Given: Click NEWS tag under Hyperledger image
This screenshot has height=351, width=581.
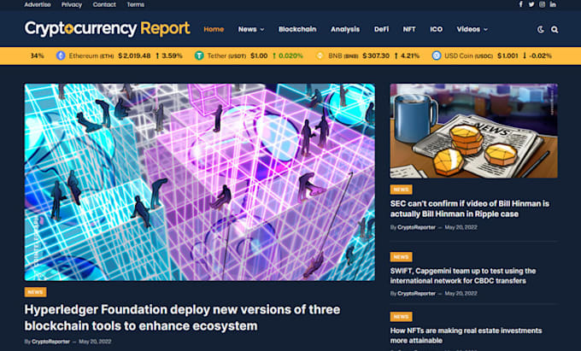Looking at the screenshot, I should [36, 292].
